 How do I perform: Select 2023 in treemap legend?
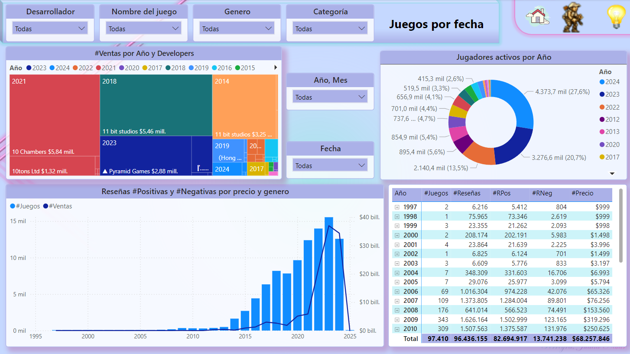tap(36, 68)
